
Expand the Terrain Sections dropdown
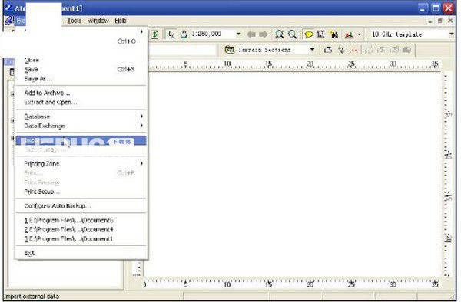[312, 50]
